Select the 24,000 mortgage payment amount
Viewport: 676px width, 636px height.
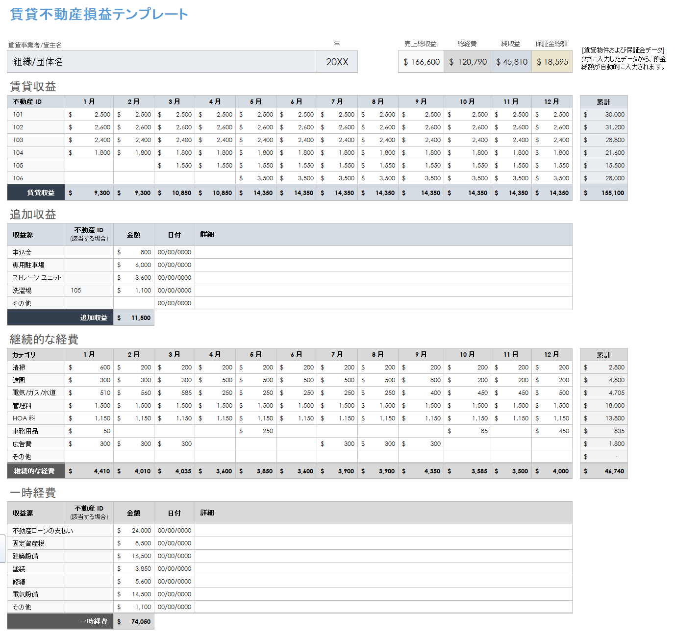click(134, 531)
